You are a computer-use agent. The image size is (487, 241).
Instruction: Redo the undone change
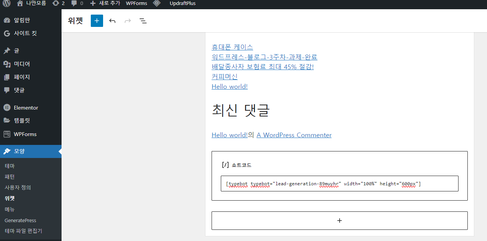(128, 21)
